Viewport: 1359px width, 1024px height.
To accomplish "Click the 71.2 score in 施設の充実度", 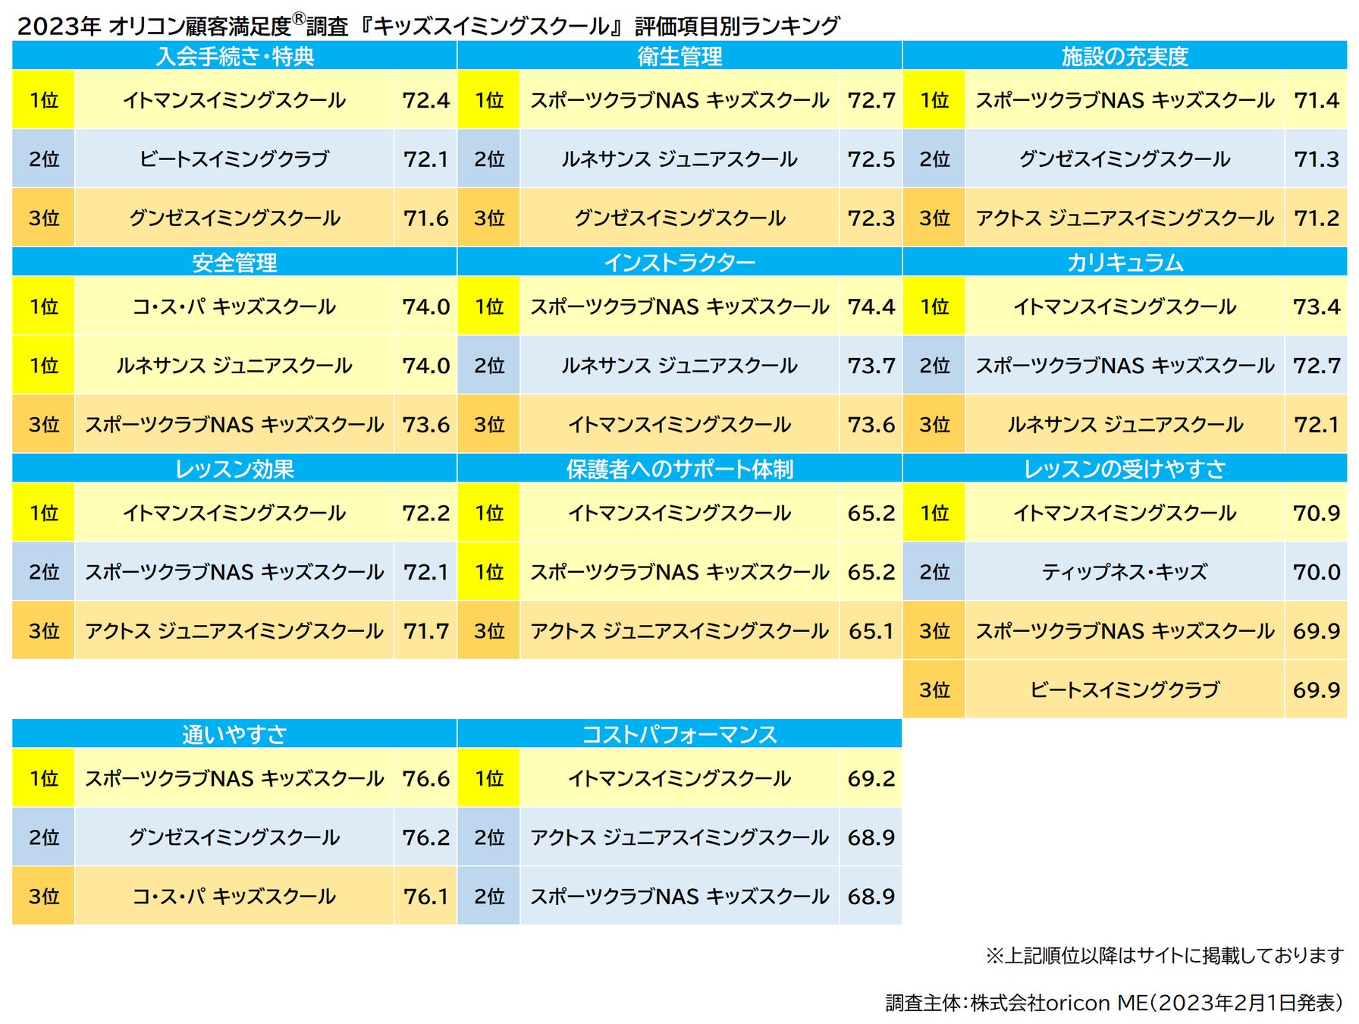I will 1316,218.
